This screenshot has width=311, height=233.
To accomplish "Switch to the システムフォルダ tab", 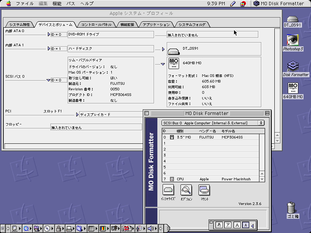I will tap(192, 25).
